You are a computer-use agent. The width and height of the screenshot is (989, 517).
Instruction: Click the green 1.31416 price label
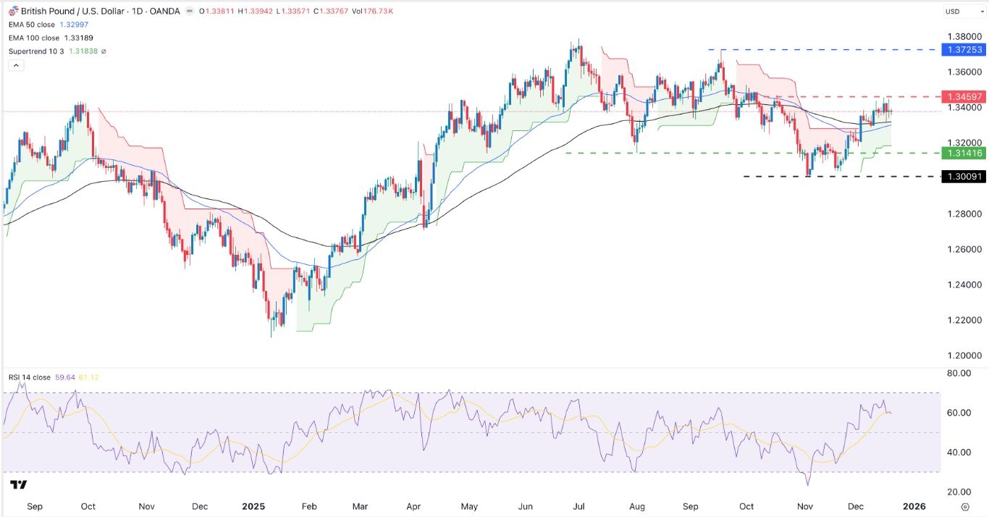point(960,153)
